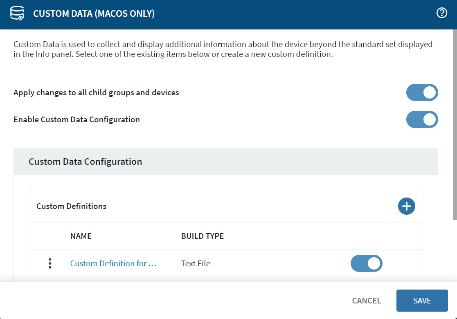Turn off the Custom Definition row toggle
This screenshot has width=457, height=319.
[x=366, y=263]
